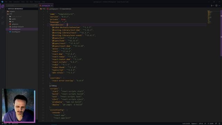Click the "@redux-devtools/extension" dependency line
This screenshot has height=125, width=222.
coord(72,27)
